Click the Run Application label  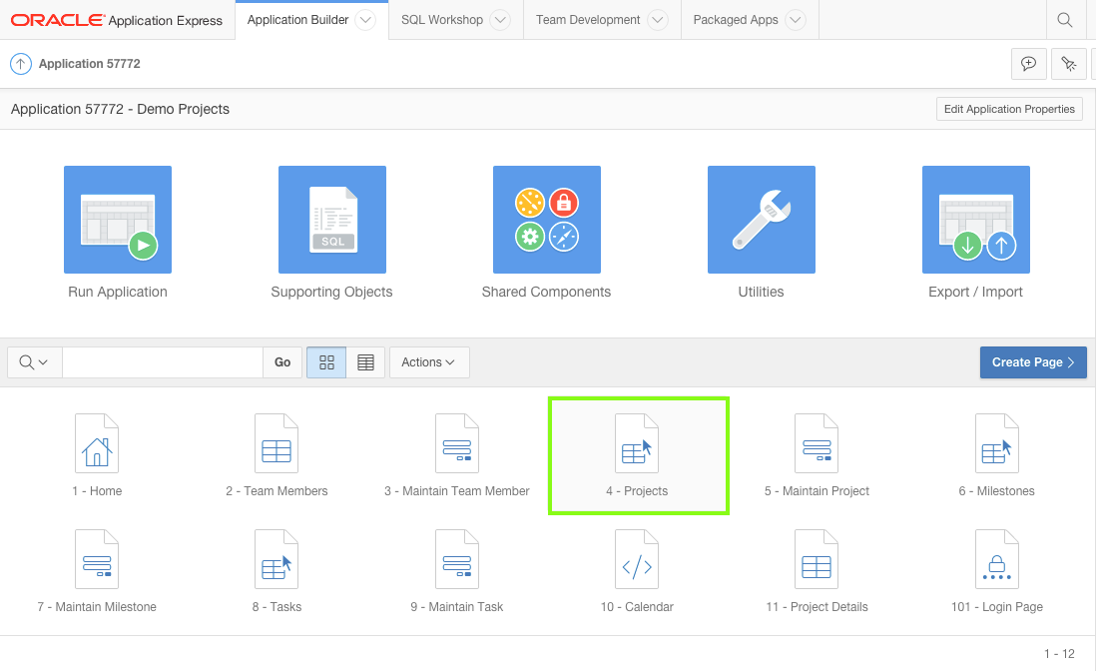(x=118, y=293)
